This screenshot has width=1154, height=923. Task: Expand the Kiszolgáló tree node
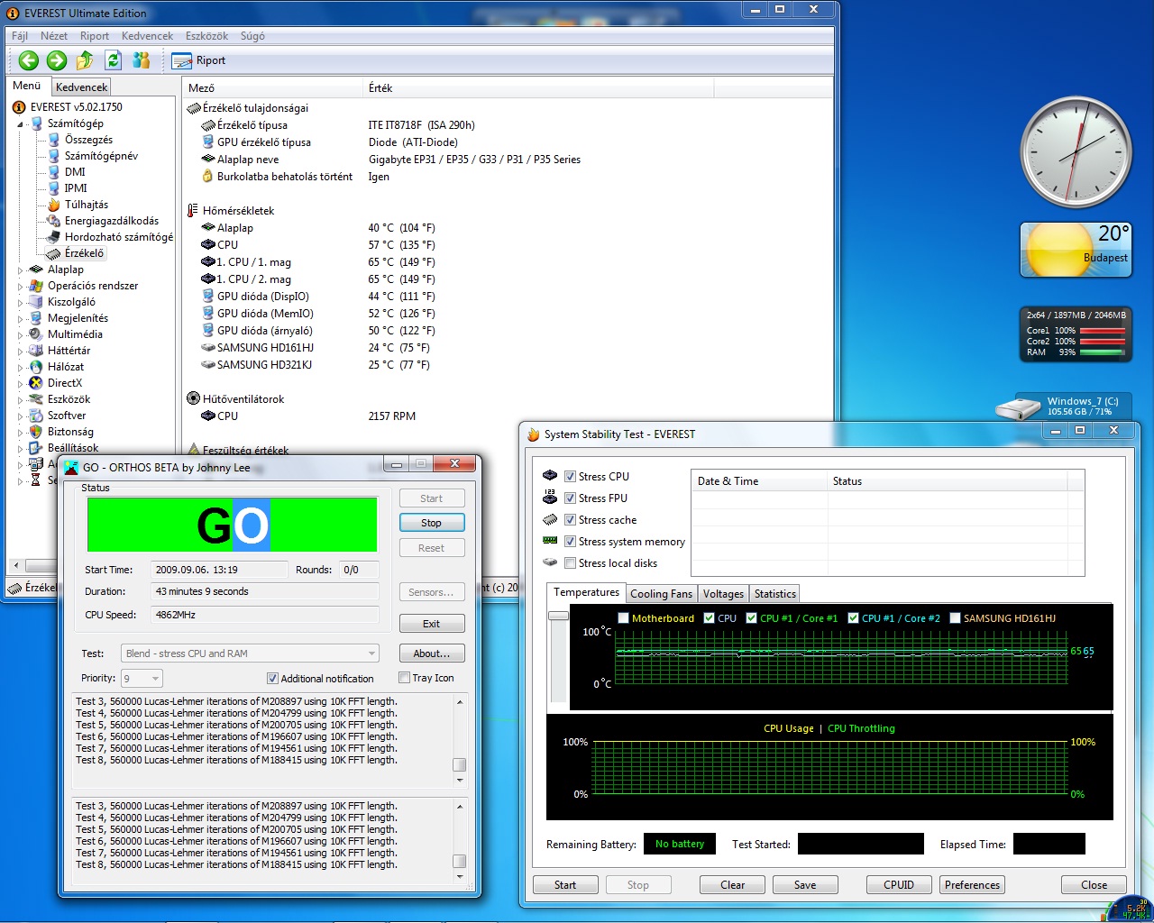pyautogui.click(x=21, y=302)
